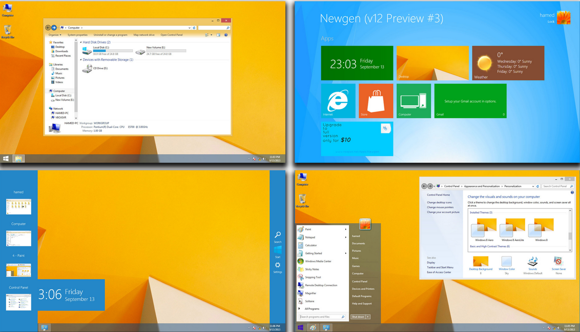The width and height of the screenshot is (580, 332).
Task: Click File Explorer button on top-left taskbar
Action: (x=18, y=159)
